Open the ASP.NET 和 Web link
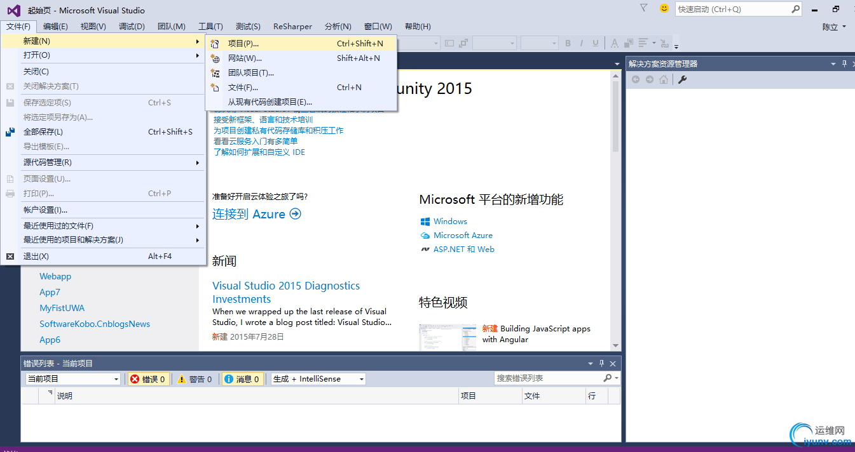 point(464,249)
